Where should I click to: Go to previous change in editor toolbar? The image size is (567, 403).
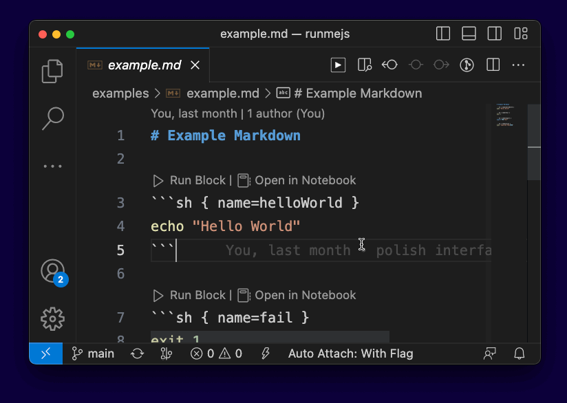[x=390, y=65]
